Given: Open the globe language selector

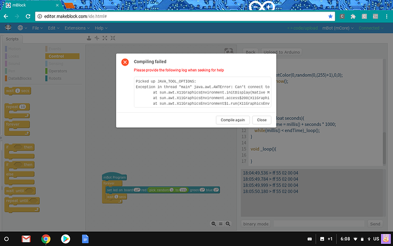Looking at the screenshot, I should tap(22, 28).
